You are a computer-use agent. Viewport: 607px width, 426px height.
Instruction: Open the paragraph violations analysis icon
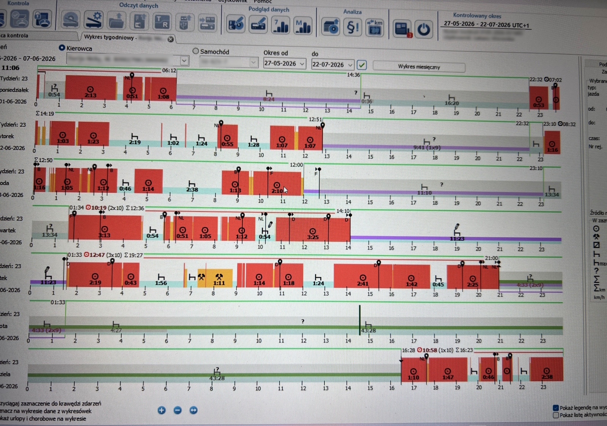[353, 27]
